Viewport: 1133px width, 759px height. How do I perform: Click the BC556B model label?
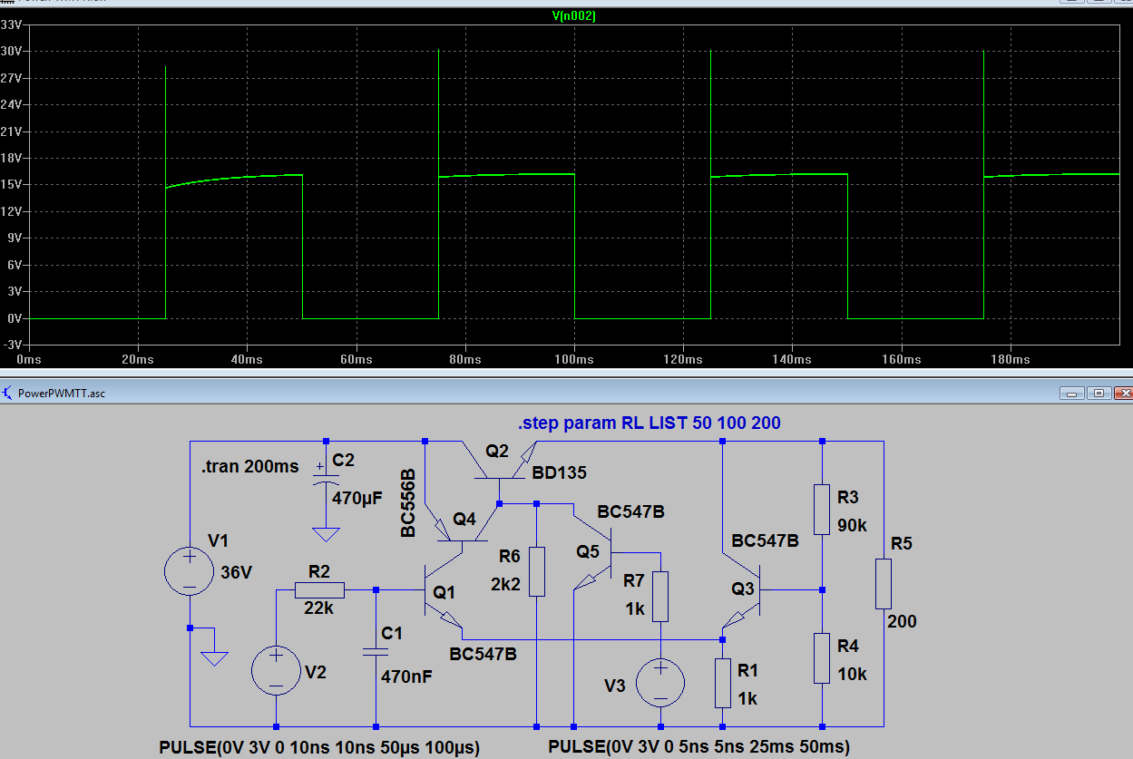pyautogui.click(x=407, y=503)
